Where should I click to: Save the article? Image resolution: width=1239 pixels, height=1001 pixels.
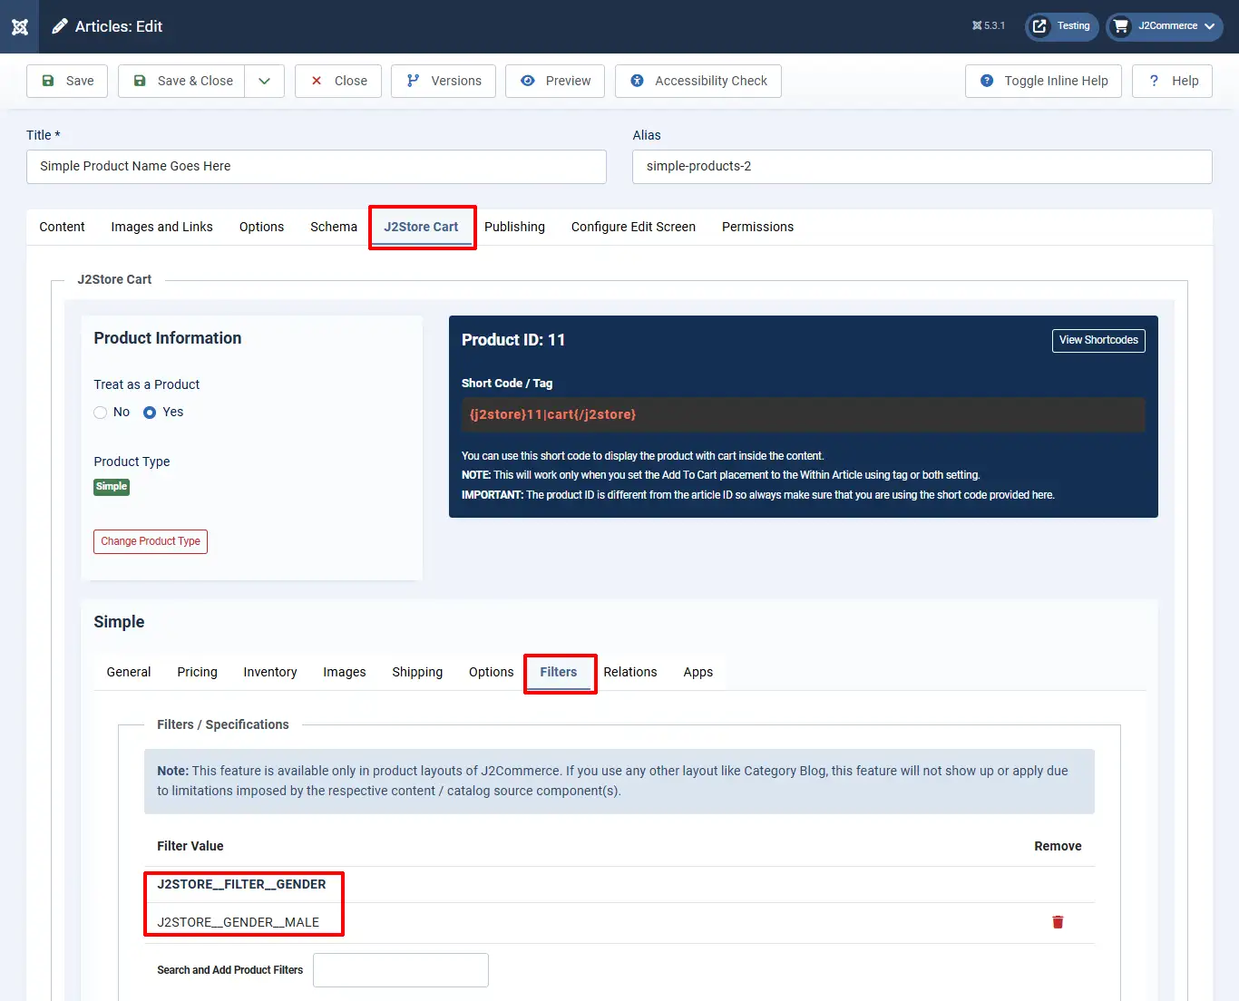pos(67,81)
